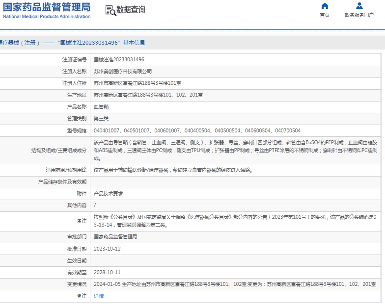Click the 注册证编号 label
Viewport: 385px width, 307px height.
75,60
